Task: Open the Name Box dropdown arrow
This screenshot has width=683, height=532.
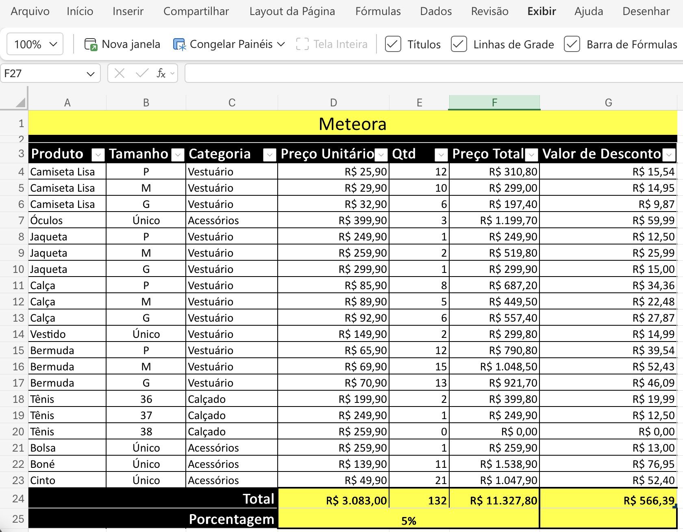Action: point(90,74)
